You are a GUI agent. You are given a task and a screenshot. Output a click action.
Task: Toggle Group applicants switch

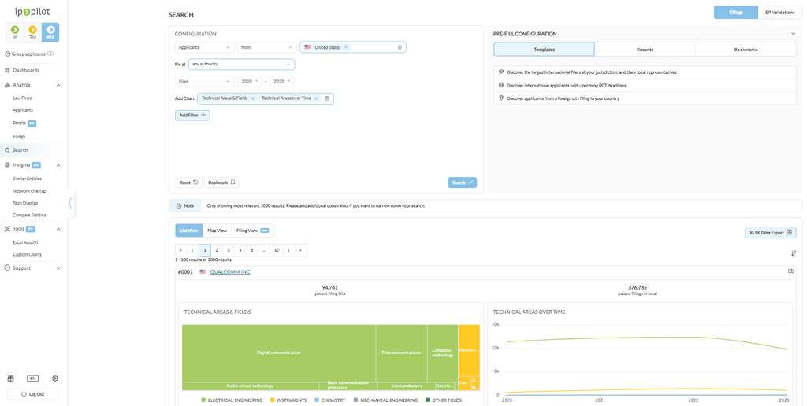pyautogui.click(x=50, y=54)
